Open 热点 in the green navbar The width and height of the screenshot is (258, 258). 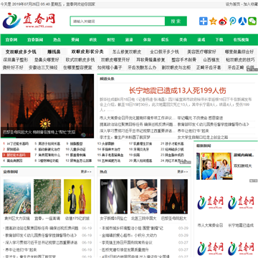tap(57, 39)
